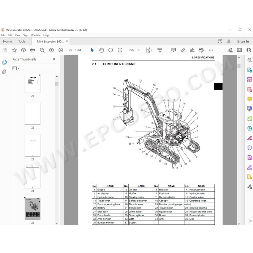
Task: Open the attachments paperclip pane
Action: pyautogui.click(x=4, y=72)
